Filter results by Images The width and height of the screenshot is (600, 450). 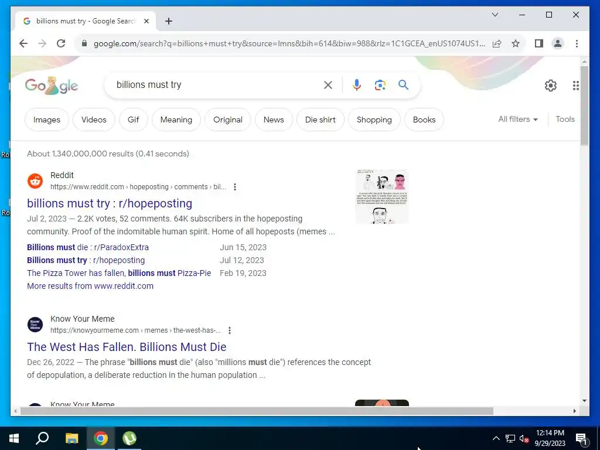(47, 120)
